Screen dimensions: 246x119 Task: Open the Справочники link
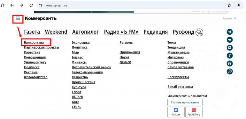178,62
